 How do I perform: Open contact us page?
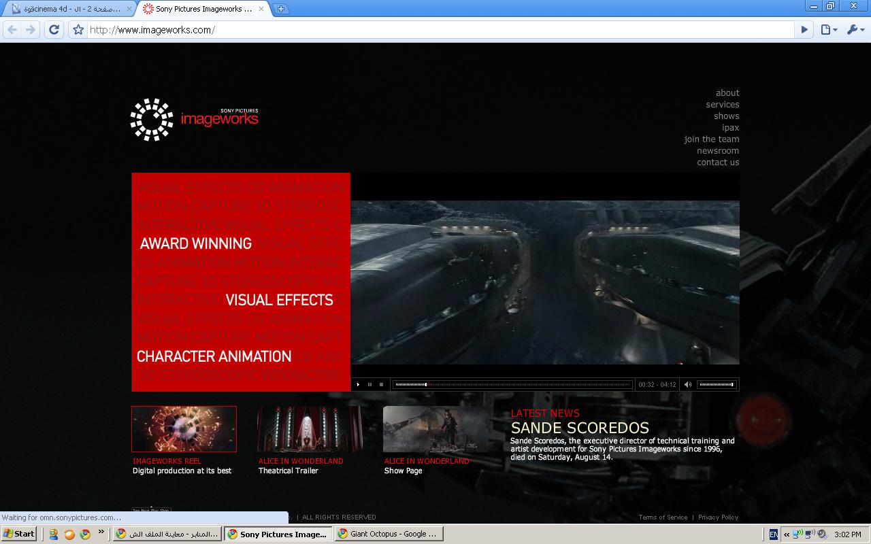pos(717,163)
